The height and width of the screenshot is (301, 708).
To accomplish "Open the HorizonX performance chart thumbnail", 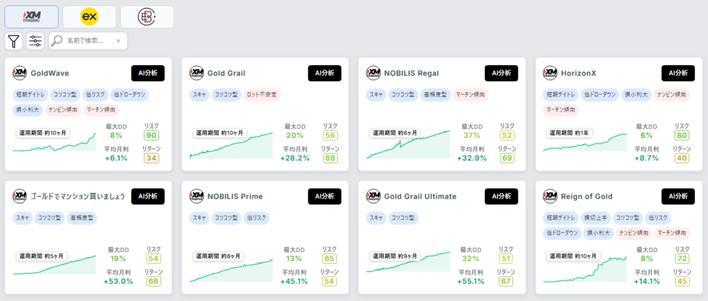I will 585,143.
